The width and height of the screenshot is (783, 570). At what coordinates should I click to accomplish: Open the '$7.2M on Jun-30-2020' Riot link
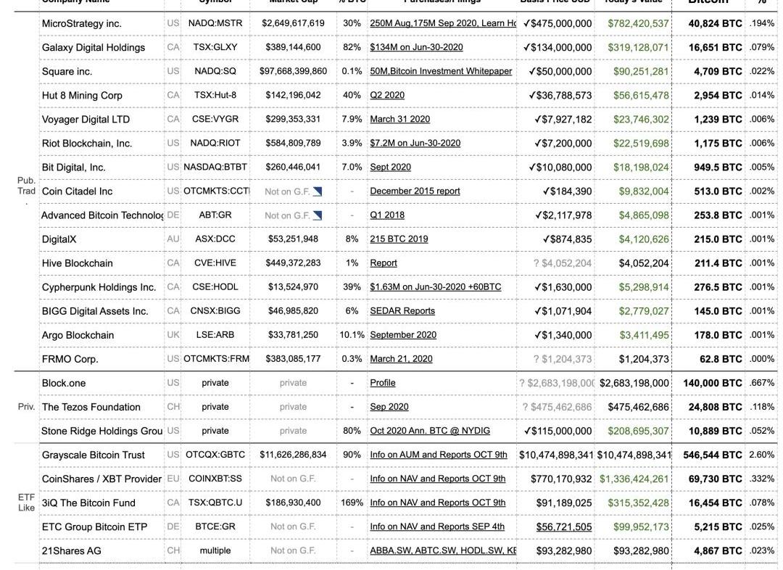415,144
